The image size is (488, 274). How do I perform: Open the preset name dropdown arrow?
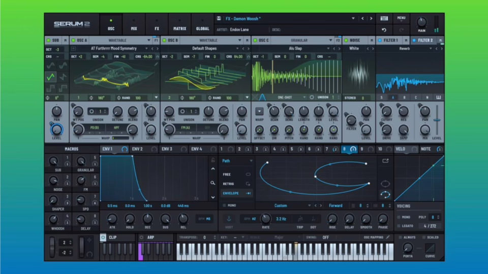353,19
